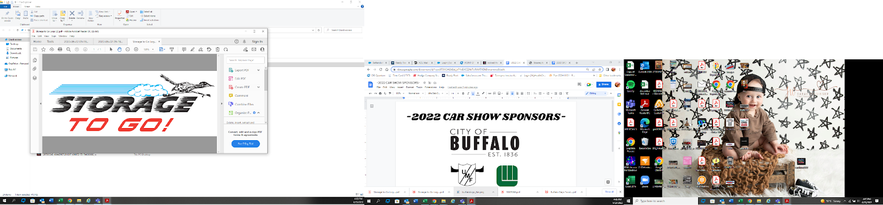Select the hand pan tool in Acrobat
This screenshot has height=205, width=883.
click(119, 49)
